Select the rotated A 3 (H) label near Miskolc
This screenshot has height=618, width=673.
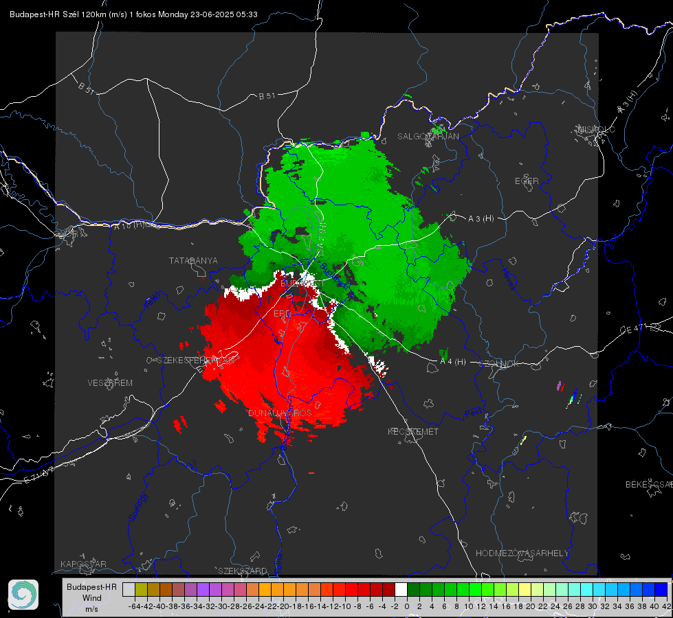(628, 102)
